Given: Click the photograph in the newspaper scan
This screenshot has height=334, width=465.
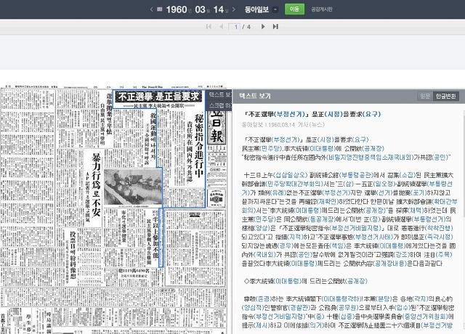Looking at the screenshot, I should [133, 187].
